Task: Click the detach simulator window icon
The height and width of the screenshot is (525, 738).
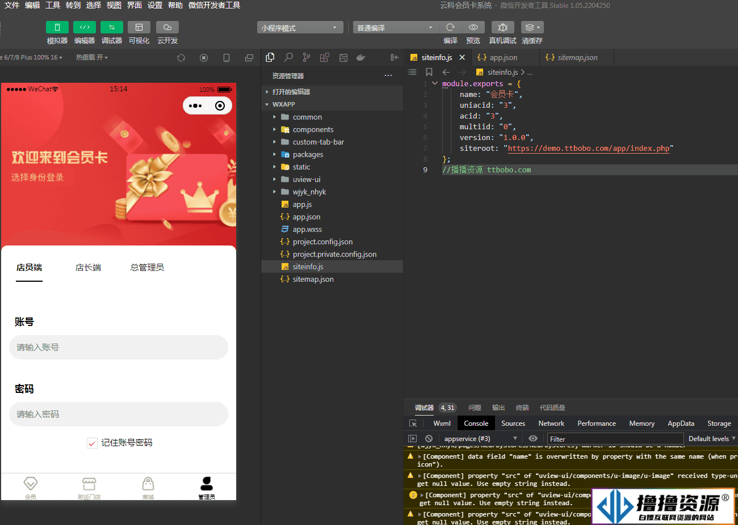Action: pyautogui.click(x=249, y=58)
